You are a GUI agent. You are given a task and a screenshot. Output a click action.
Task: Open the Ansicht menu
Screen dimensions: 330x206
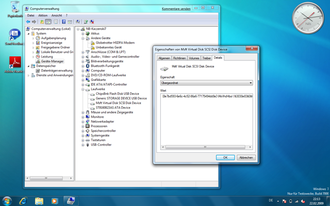pos(57,15)
